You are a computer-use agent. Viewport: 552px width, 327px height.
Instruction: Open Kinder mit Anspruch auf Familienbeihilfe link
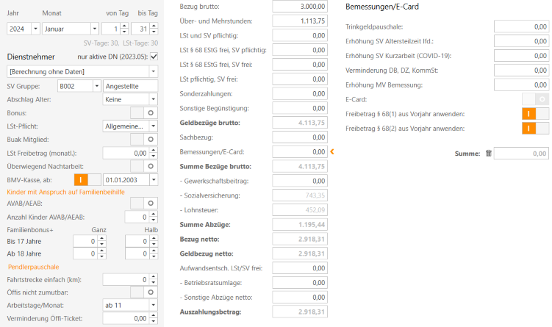[x=66, y=192]
